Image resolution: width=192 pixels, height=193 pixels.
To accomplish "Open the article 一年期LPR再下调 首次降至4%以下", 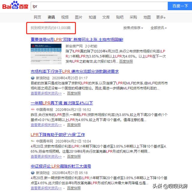I will pyautogui.click(x=62, y=103).
